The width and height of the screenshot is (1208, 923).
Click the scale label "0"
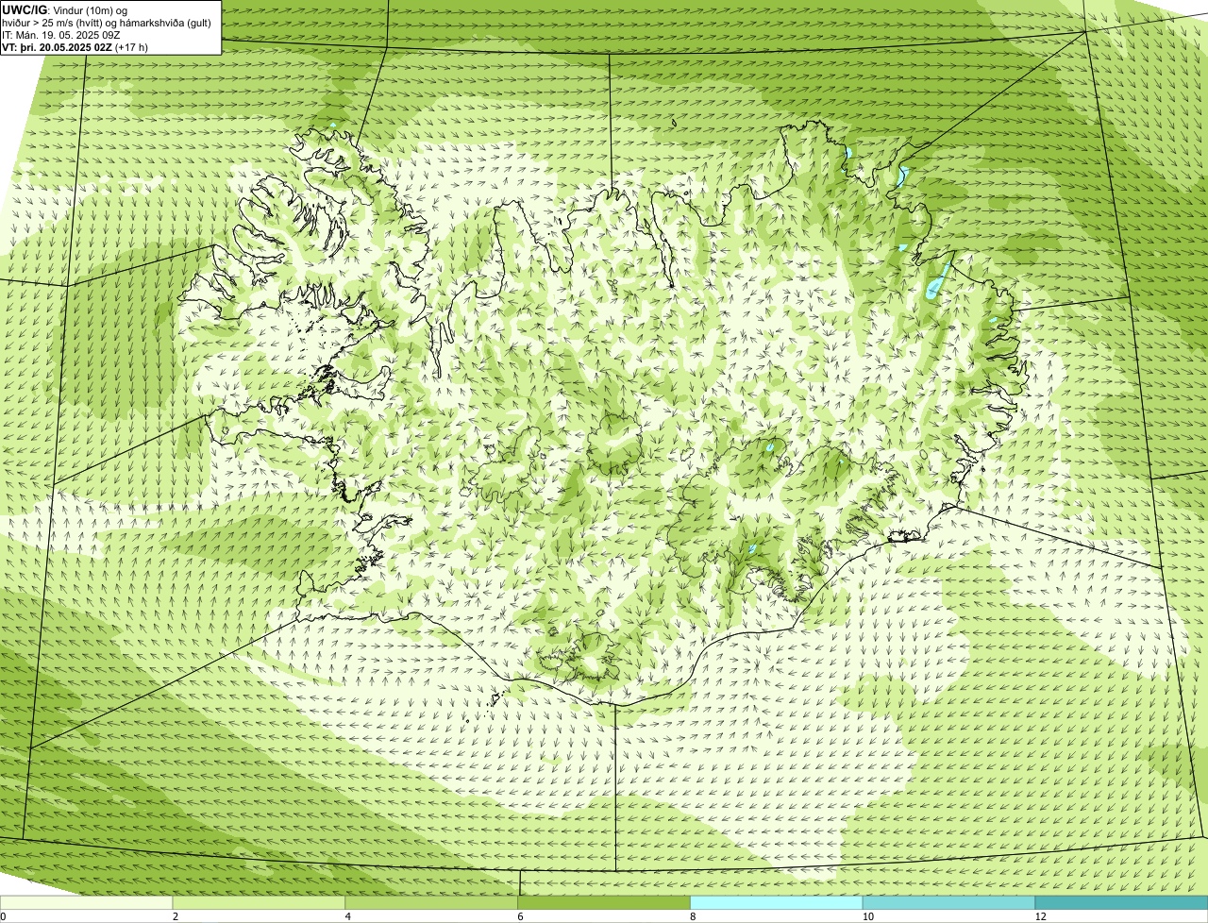coord(3,916)
